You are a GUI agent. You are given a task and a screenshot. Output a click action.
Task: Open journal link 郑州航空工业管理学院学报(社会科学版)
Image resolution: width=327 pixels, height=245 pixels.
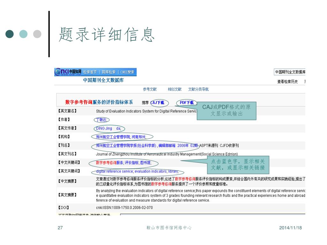click(x=126, y=145)
